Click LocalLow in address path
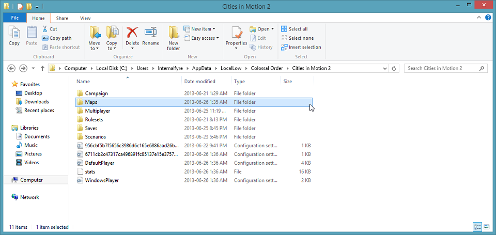 point(232,68)
